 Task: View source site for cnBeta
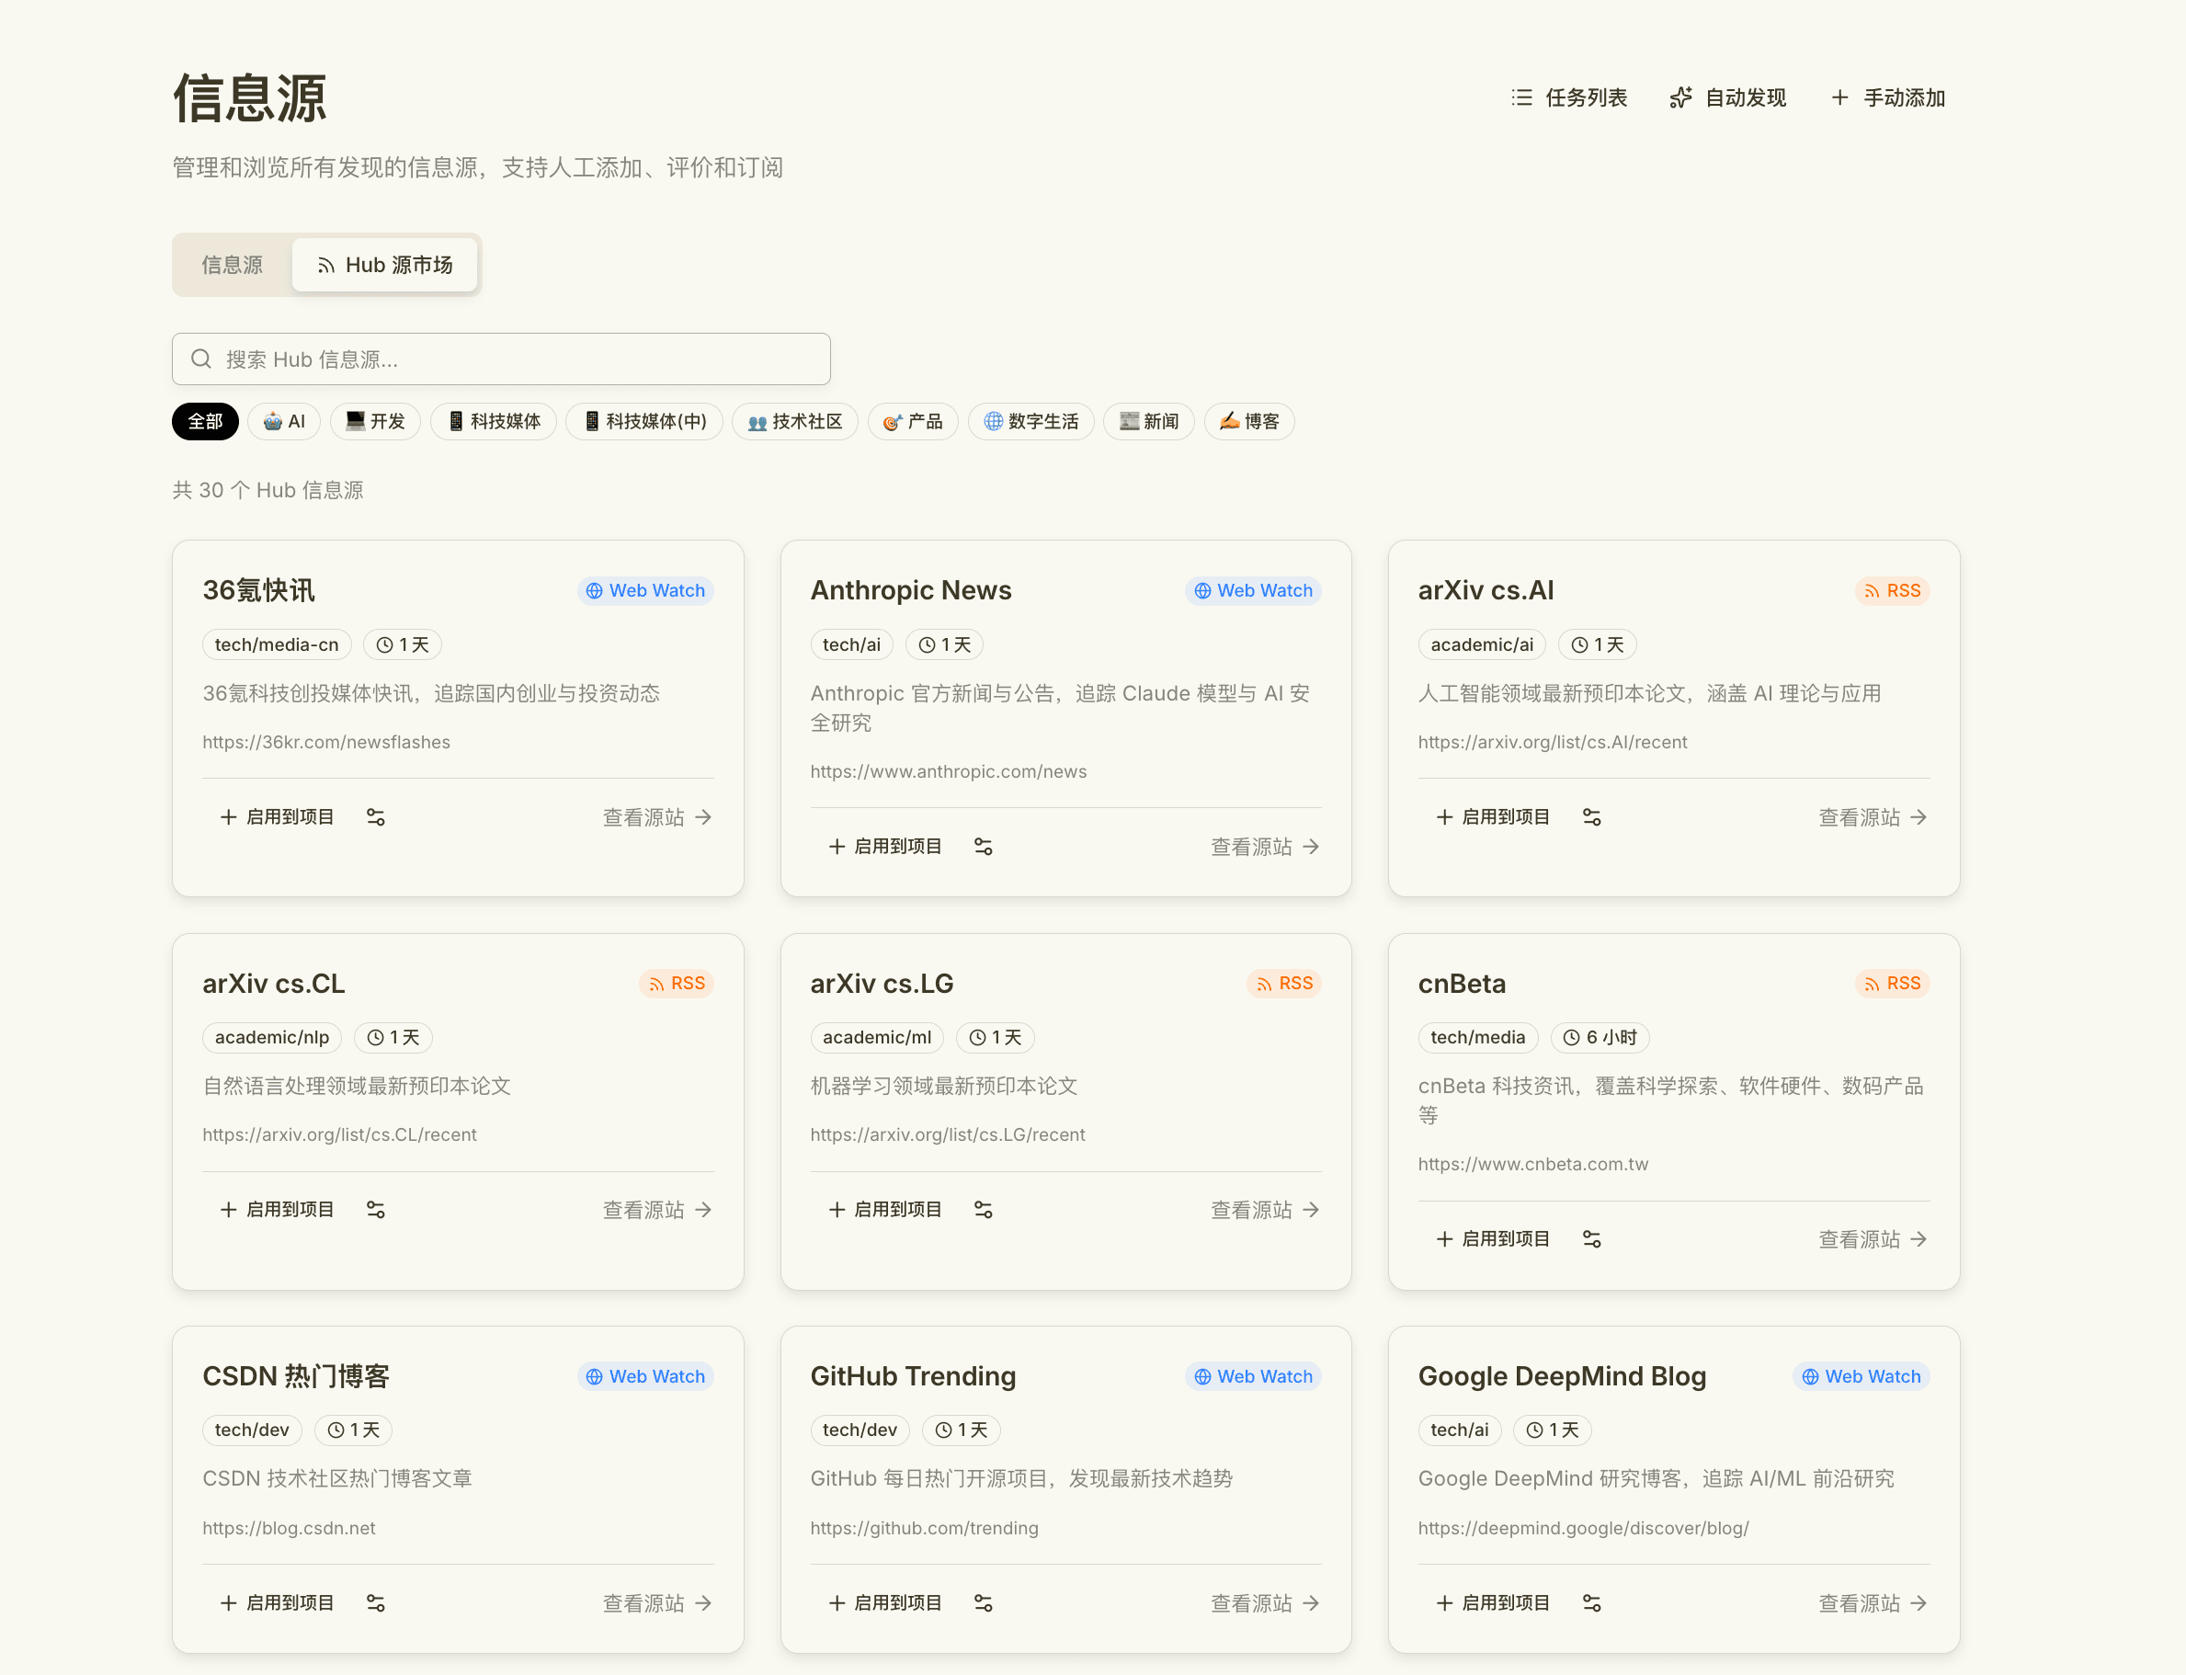coord(1874,1239)
